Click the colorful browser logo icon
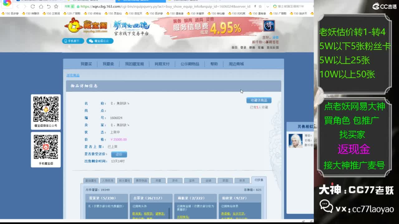 point(7,3)
